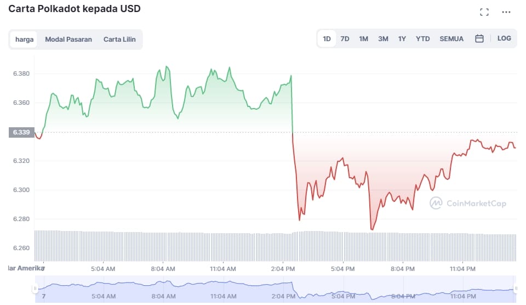
Task: Switch to Modal Pasaran tab
Action: 68,39
